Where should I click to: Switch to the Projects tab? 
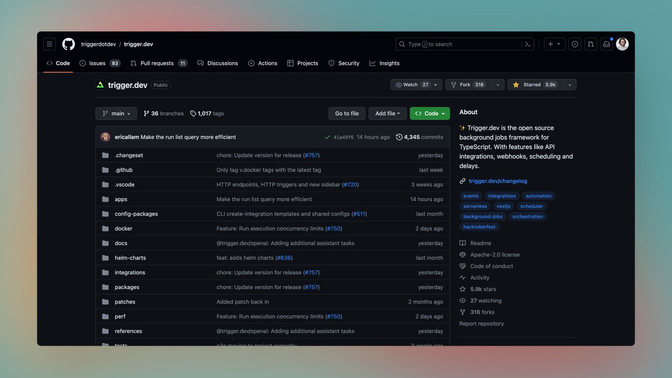coord(302,63)
